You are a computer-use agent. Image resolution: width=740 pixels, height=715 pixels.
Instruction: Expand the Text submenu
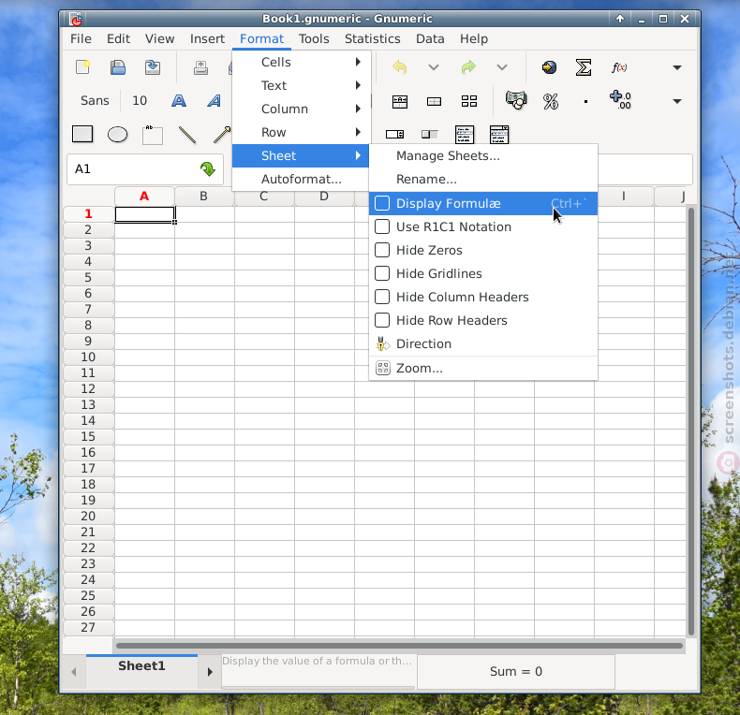301,85
